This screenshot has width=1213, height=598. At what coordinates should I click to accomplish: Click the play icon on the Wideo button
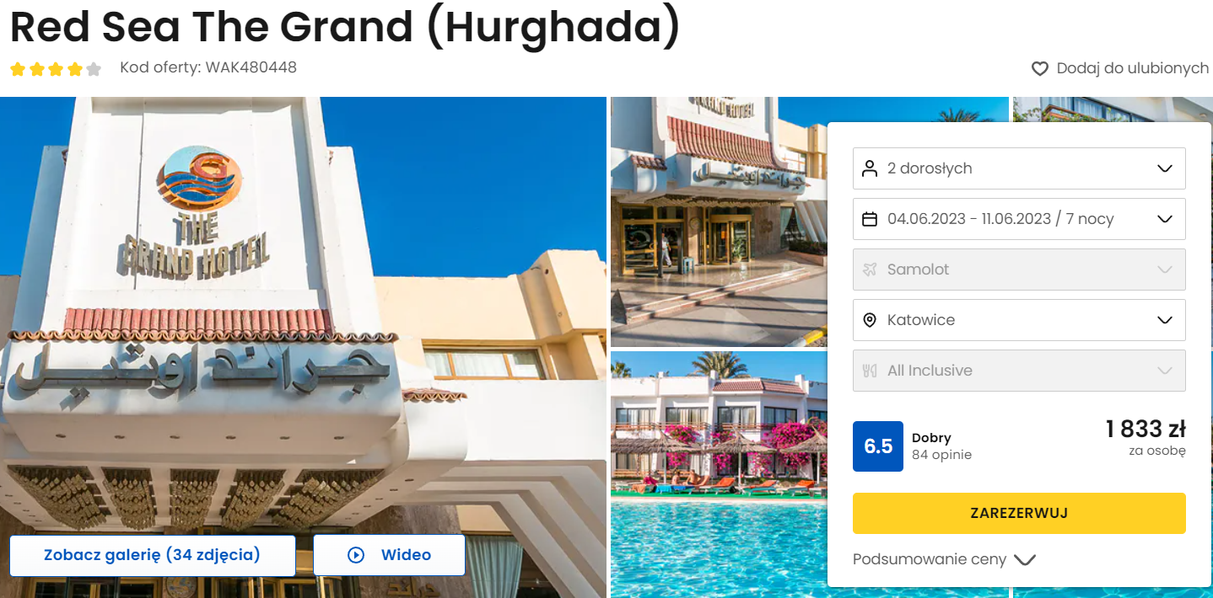coord(356,555)
